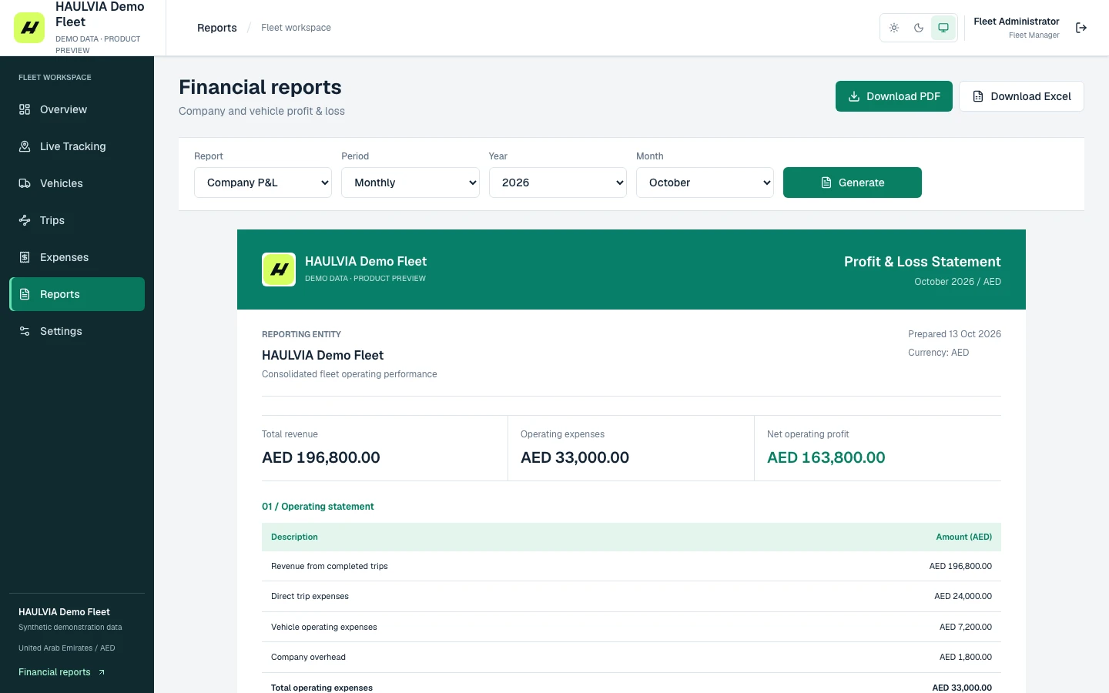Switch to dark theme moon icon

(x=919, y=28)
